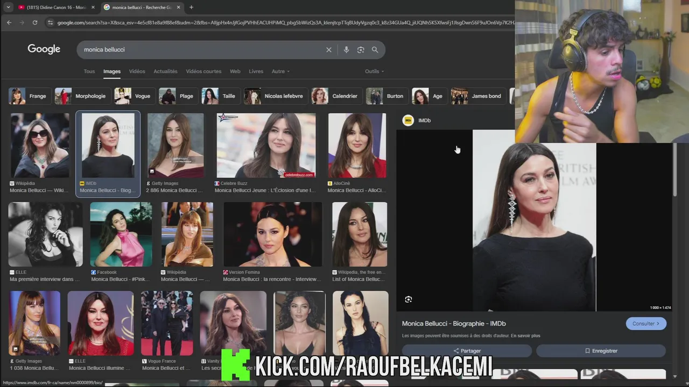
Task: Switch to the Web tab
Action: pyautogui.click(x=235, y=71)
